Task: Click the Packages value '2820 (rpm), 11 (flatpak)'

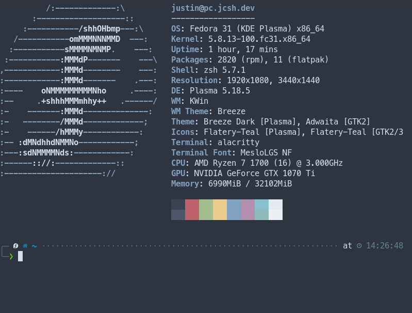Action: coord(273,60)
